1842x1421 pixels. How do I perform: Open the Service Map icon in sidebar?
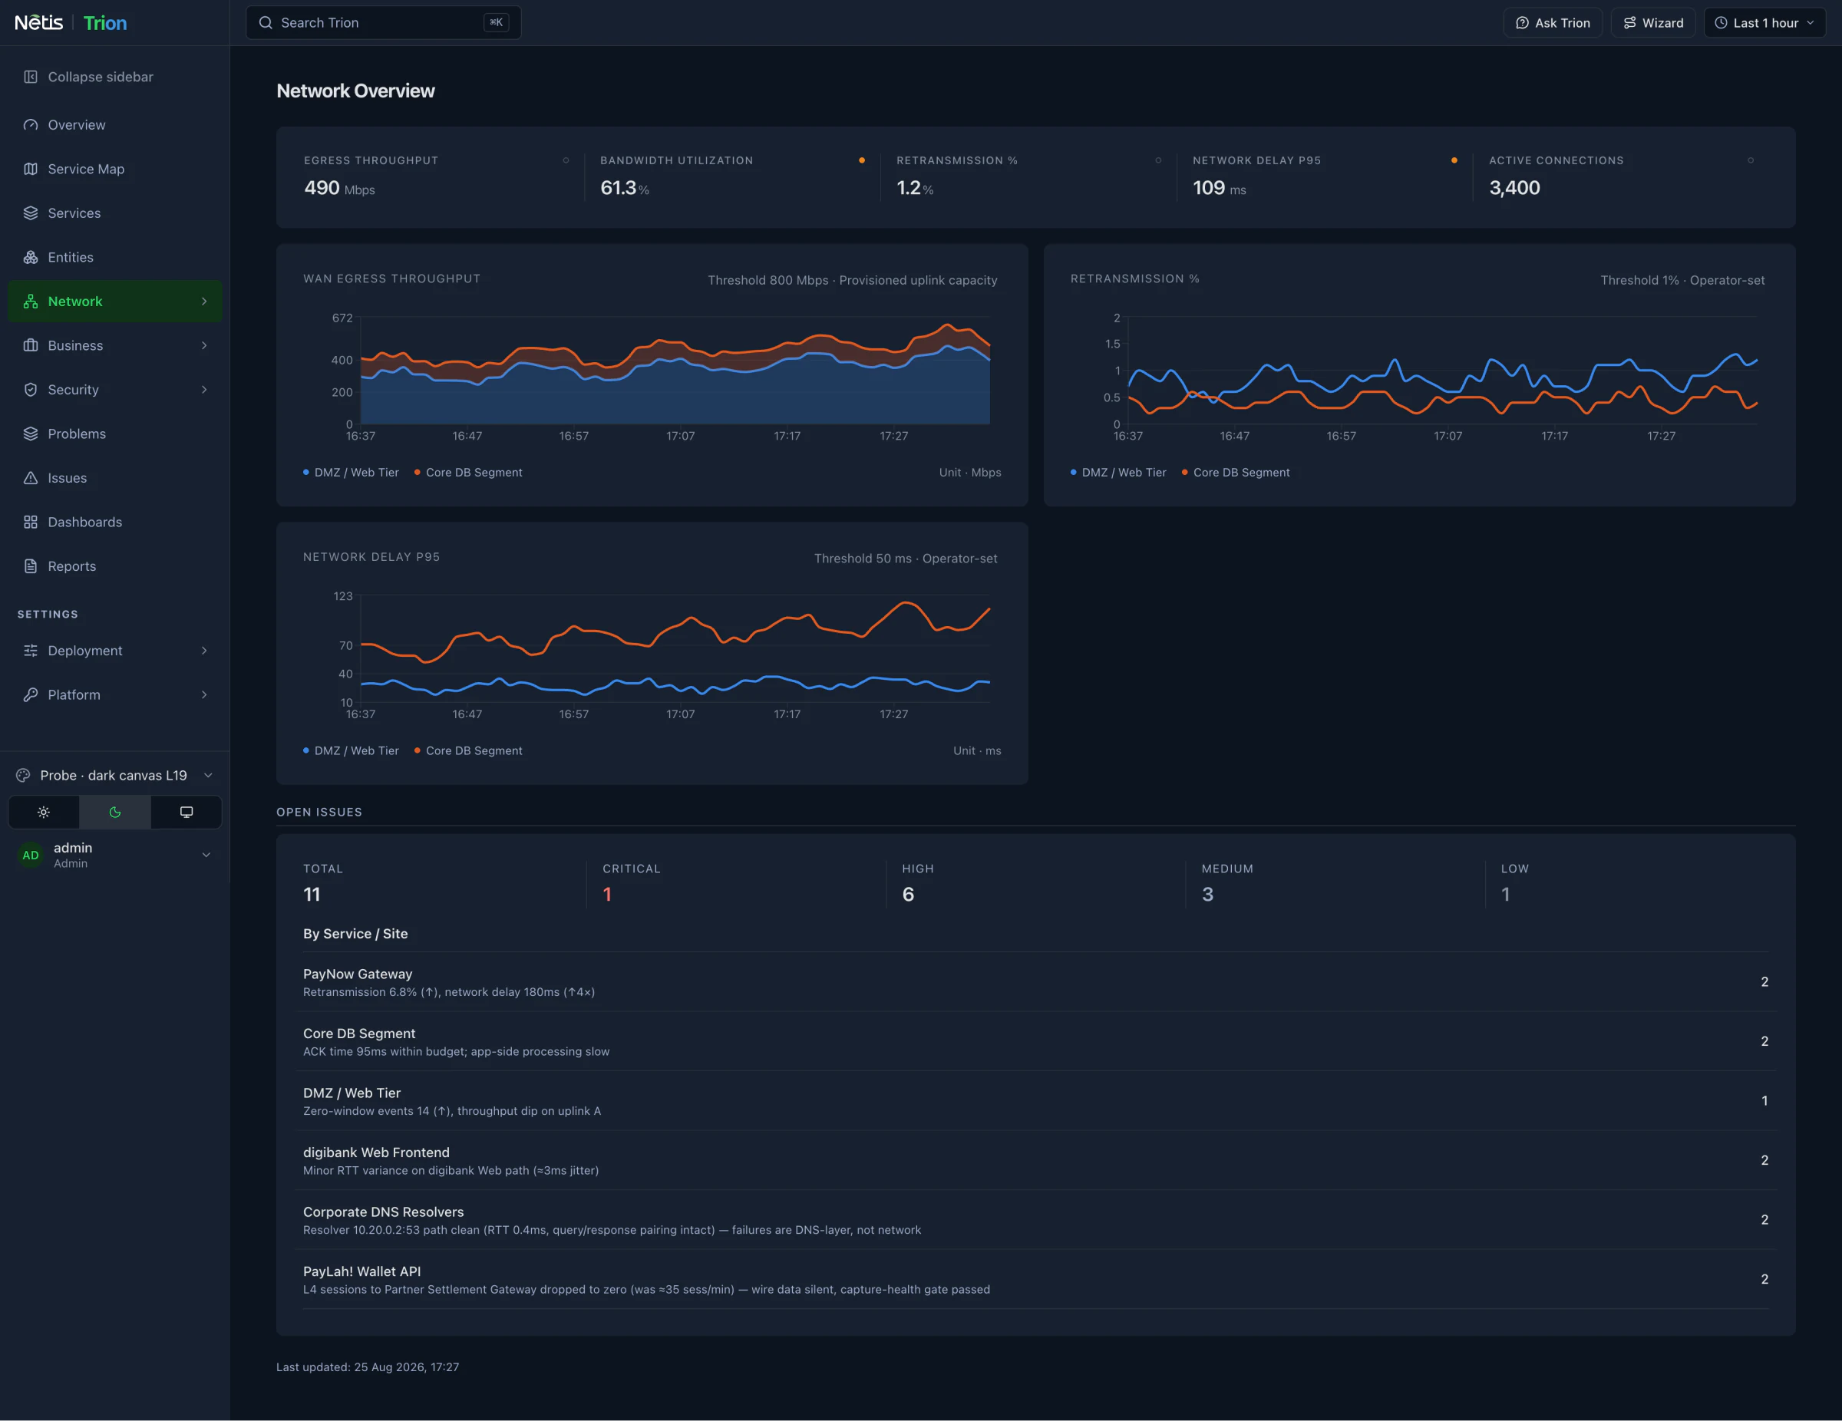[x=31, y=169]
